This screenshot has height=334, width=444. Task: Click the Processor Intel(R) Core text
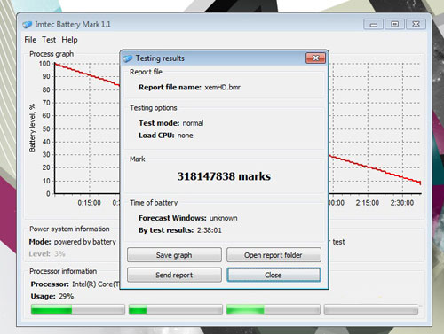point(75,284)
